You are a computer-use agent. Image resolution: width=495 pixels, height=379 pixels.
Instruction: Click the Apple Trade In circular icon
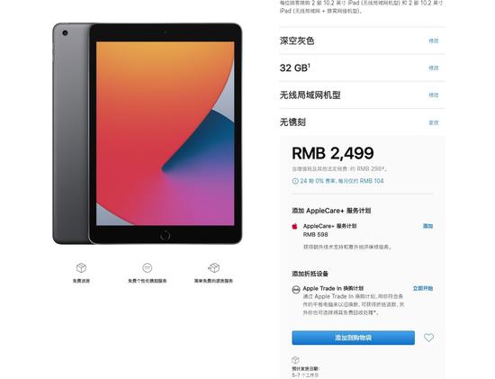[296, 290]
